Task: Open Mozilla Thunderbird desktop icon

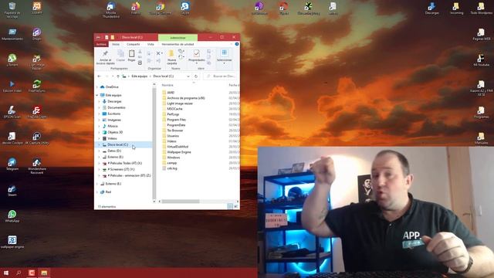Action: click(111, 9)
